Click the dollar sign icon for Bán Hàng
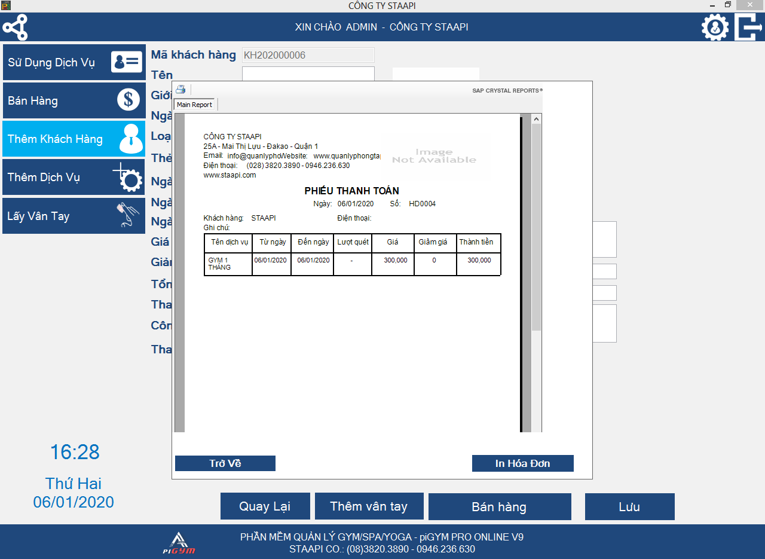The height and width of the screenshot is (559, 765). pos(128,100)
